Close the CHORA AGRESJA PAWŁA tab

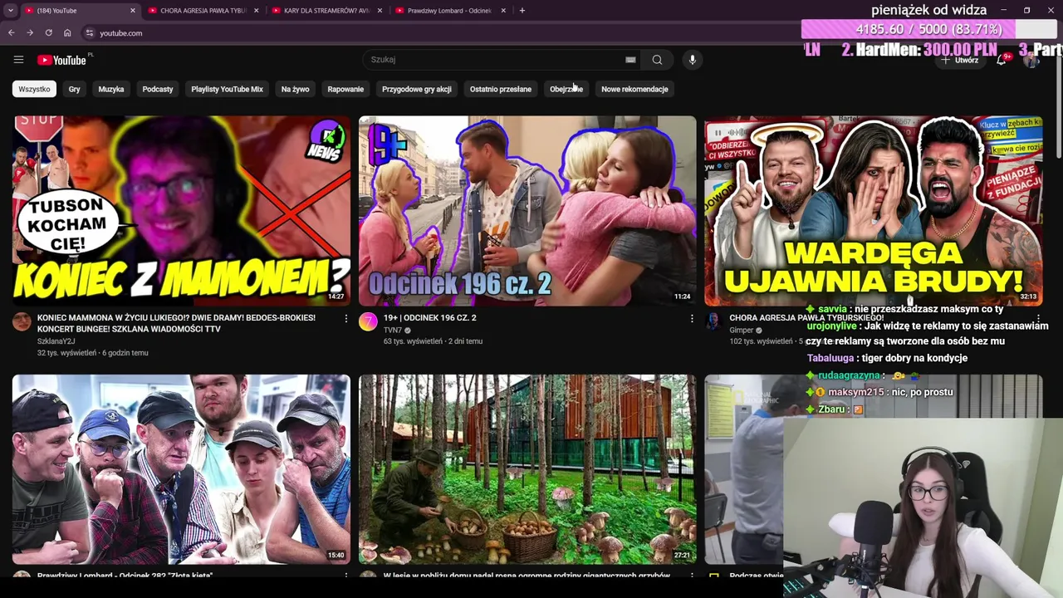[x=256, y=11]
